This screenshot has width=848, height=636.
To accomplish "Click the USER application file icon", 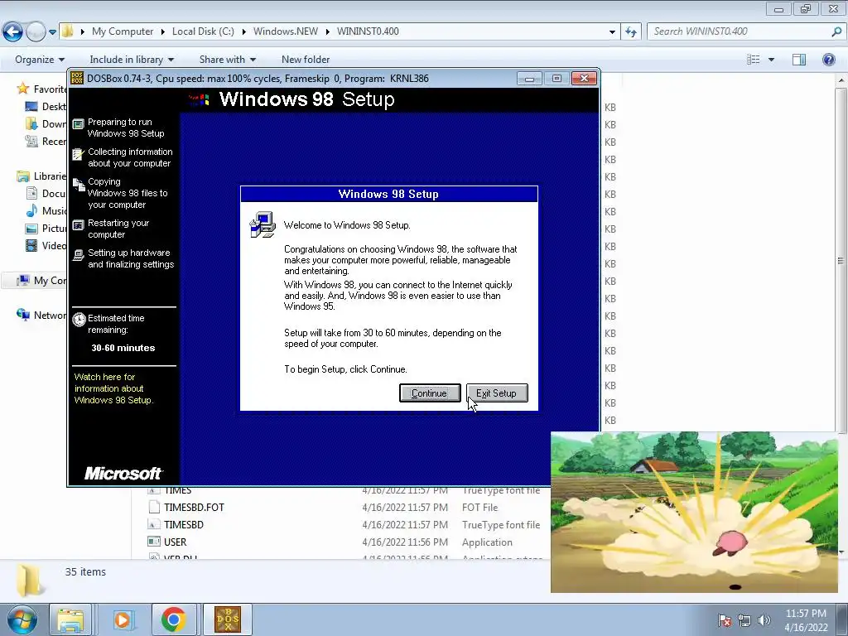I will pyautogui.click(x=154, y=542).
